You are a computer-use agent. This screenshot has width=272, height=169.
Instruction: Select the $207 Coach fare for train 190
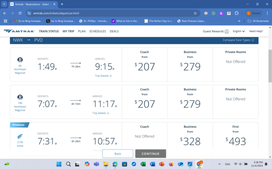[x=144, y=102]
